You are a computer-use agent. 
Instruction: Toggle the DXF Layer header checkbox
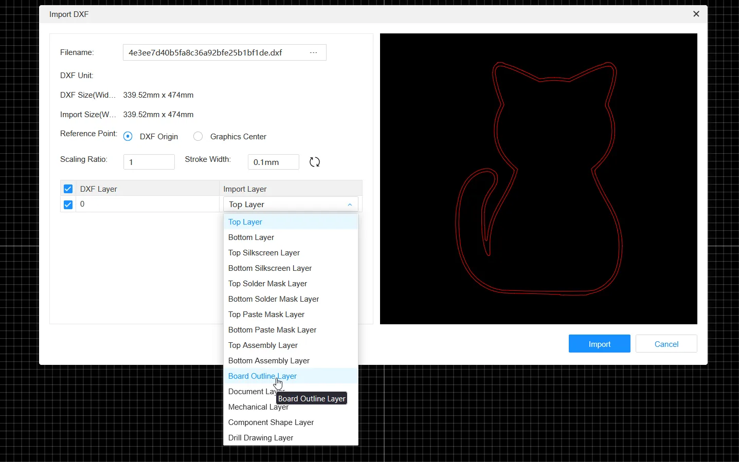[68, 189]
